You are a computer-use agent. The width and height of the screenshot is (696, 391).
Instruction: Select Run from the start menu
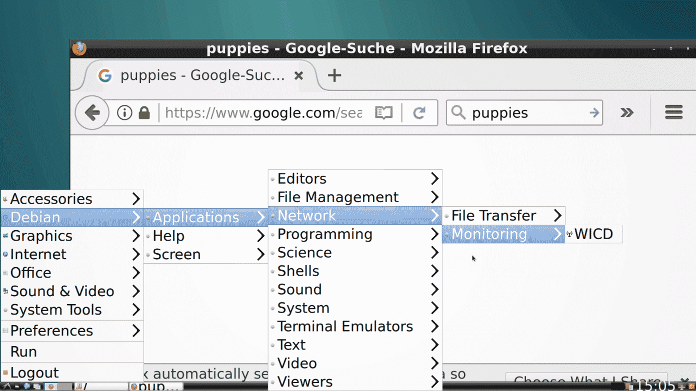click(x=23, y=352)
